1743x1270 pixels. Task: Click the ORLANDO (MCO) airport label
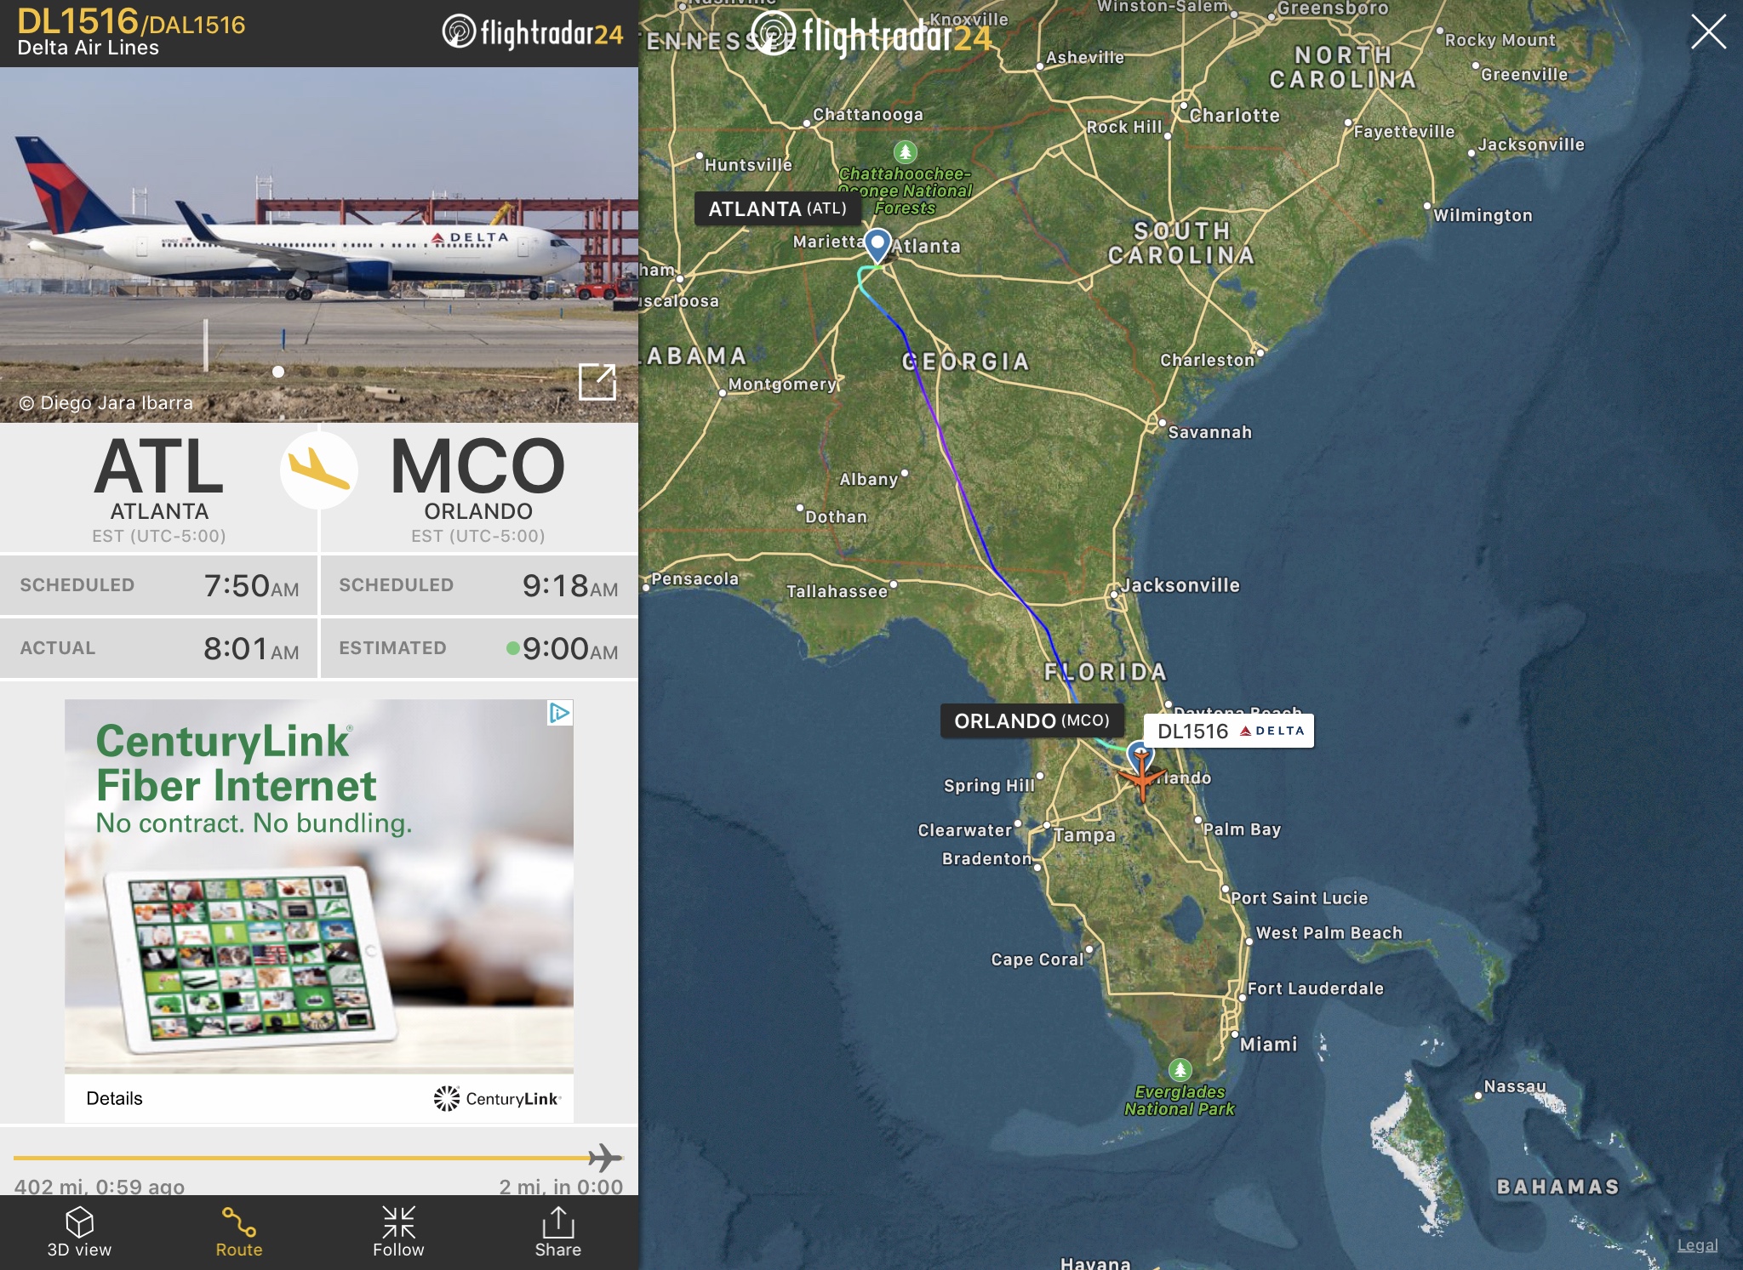click(1032, 720)
